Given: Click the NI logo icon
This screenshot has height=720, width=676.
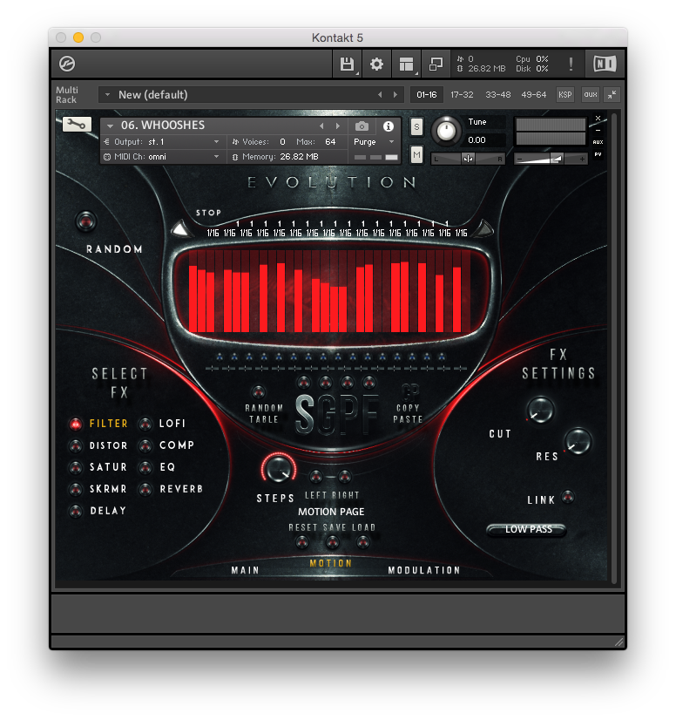Looking at the screenshot, I should 605,64.
